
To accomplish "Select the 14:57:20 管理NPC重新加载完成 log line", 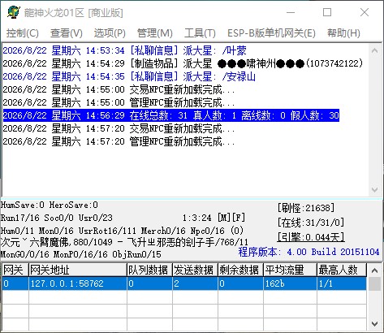I will pyautogui.click(x=119, y=141).
